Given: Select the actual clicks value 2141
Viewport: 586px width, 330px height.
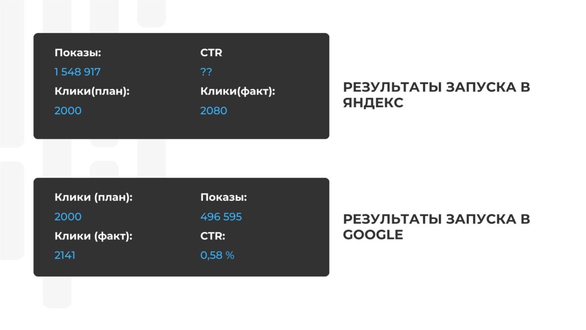Looking at the screenshot, I should (65, 256).
